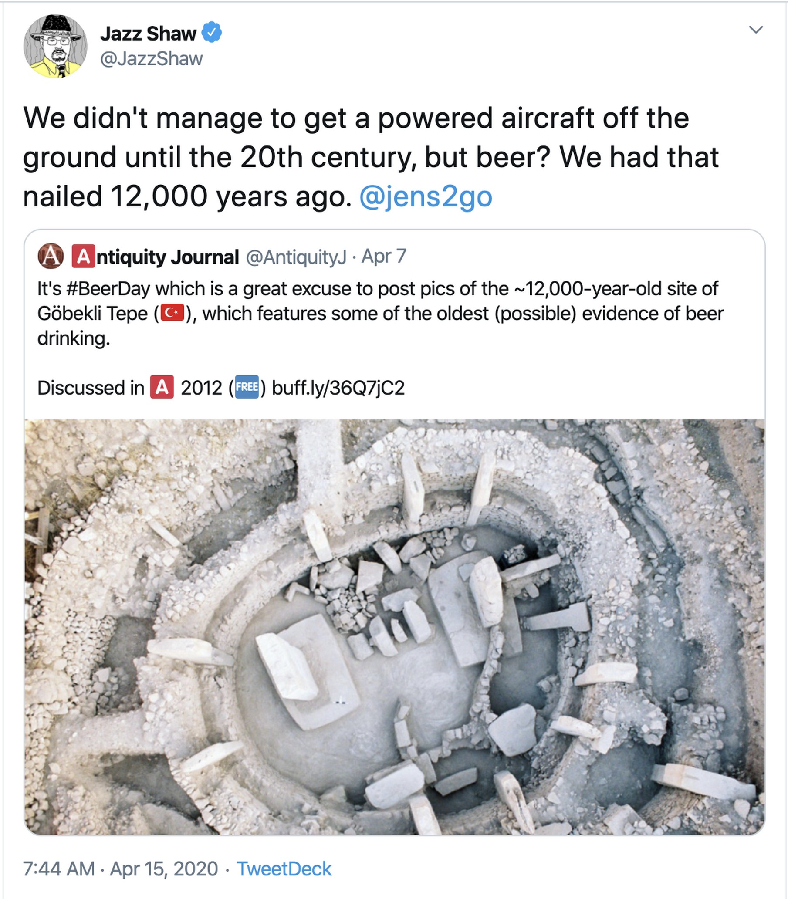Open the Antiquity Journal account name
Image resolution: width=788 pixels, height=899 pixels.
(x=167, y=257)
